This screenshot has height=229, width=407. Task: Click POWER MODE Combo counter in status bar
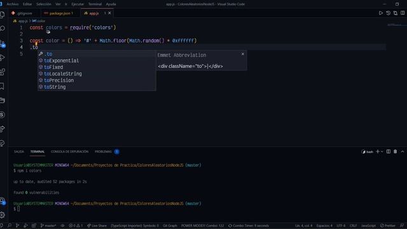tap(202, 226)
